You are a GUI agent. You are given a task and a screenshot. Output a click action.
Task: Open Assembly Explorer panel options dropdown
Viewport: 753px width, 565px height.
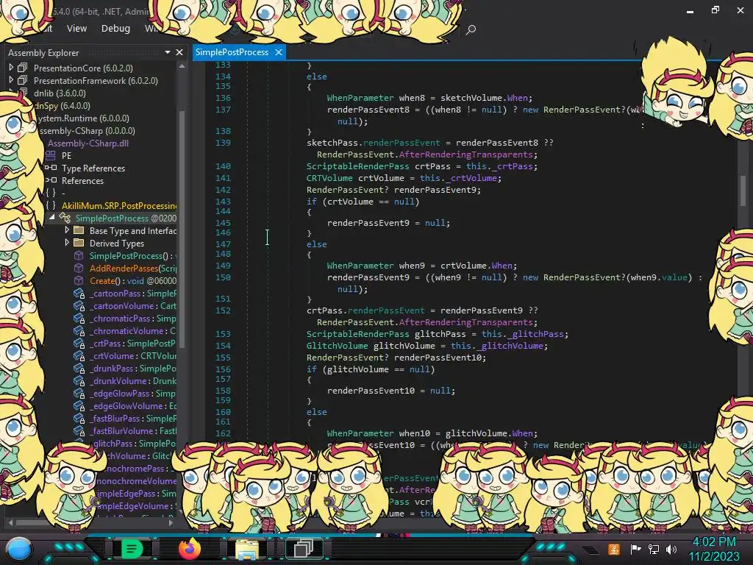click(x=168, y=52)
